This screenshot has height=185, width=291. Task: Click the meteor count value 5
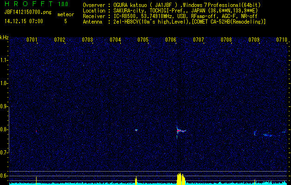point(66,21)
